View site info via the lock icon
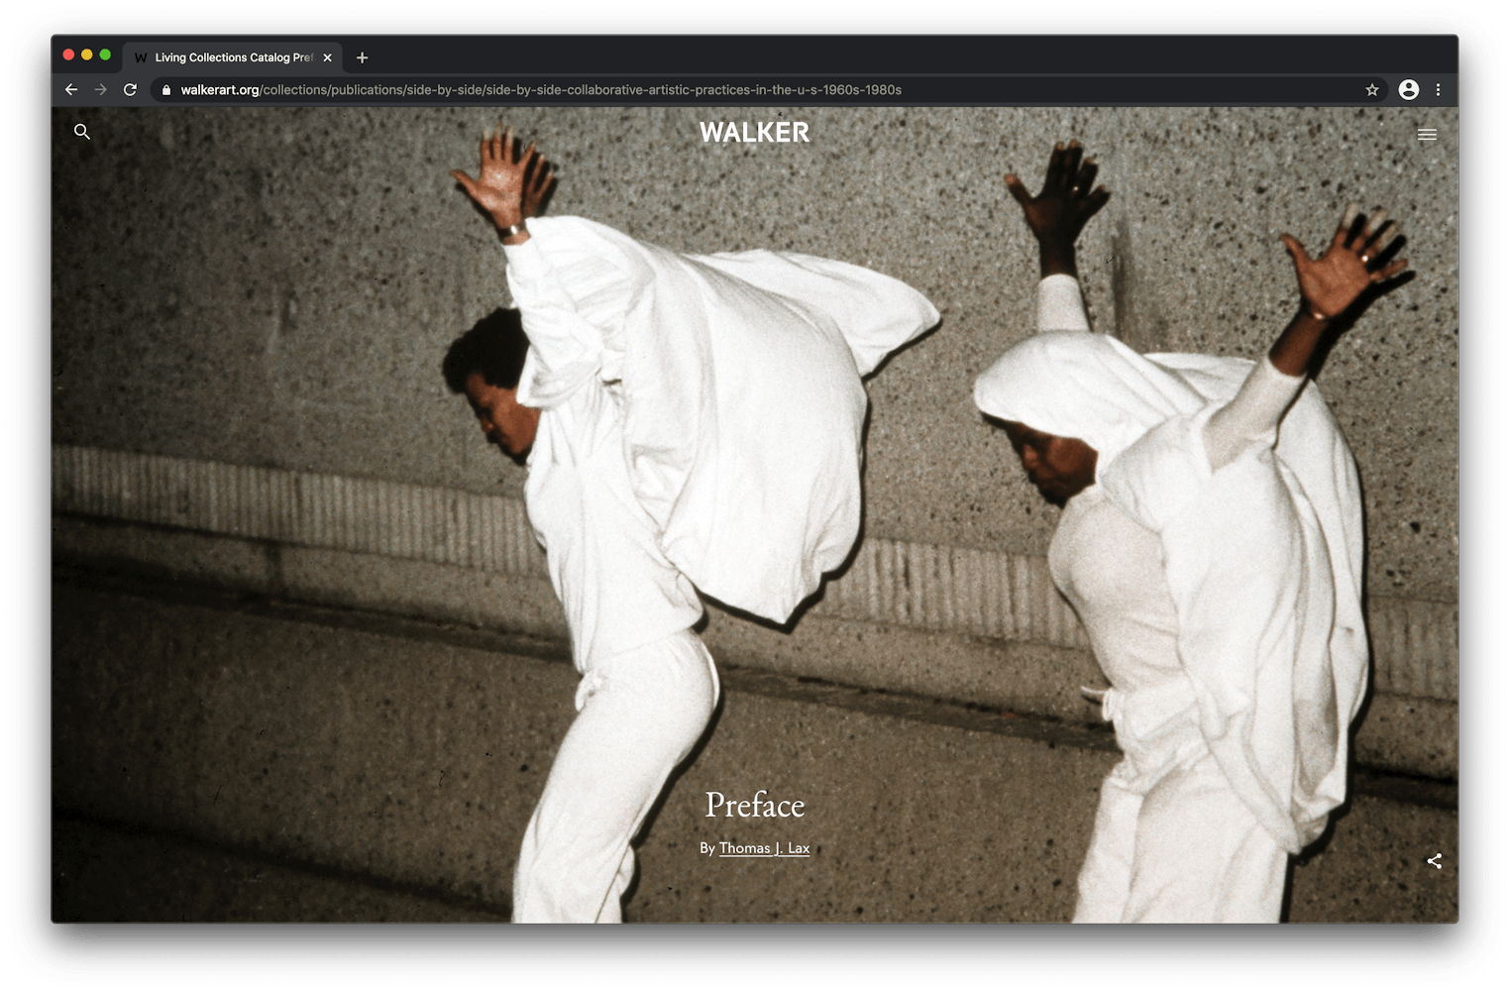The height and width of the screenshot is (991, 1510). [166, 90]
